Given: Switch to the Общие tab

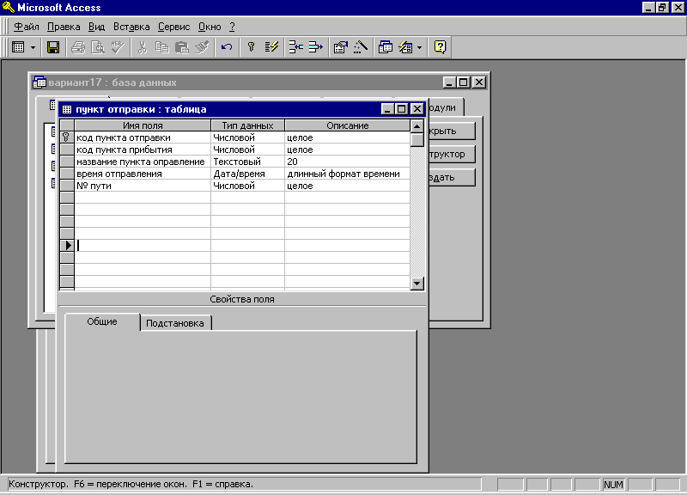Looking at the screenshot, I should pos(102,321).
